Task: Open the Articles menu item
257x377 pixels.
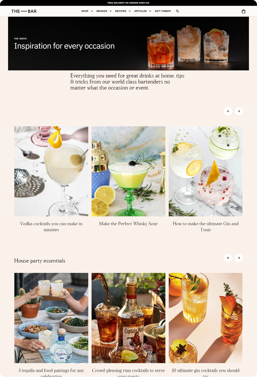Action: point(140,11)
